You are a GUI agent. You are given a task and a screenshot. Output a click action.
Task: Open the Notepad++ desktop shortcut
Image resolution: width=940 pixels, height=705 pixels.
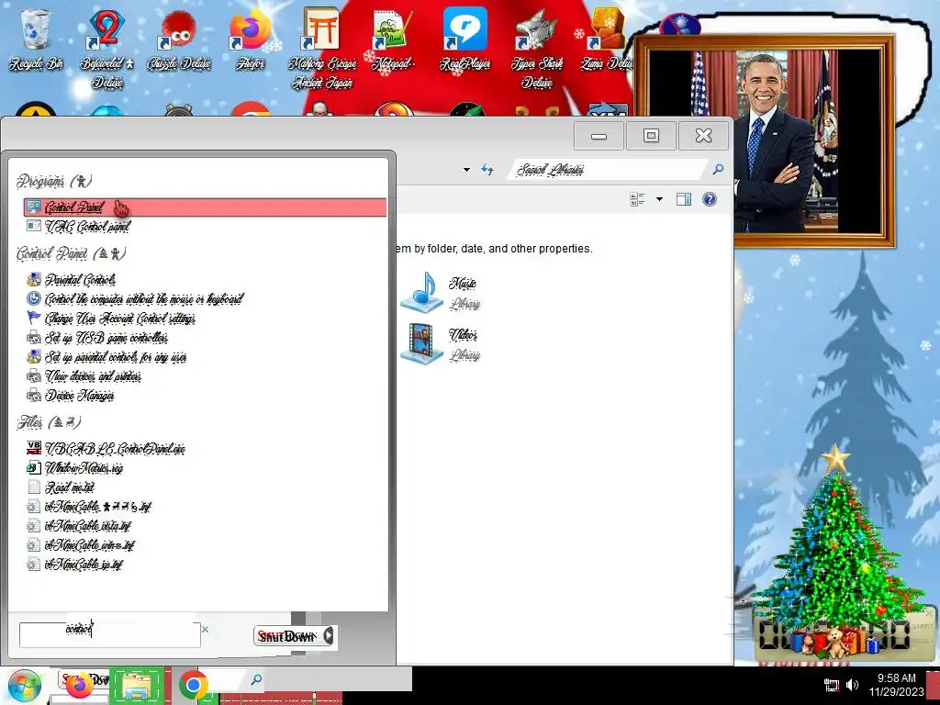click(x=393, y=40)
